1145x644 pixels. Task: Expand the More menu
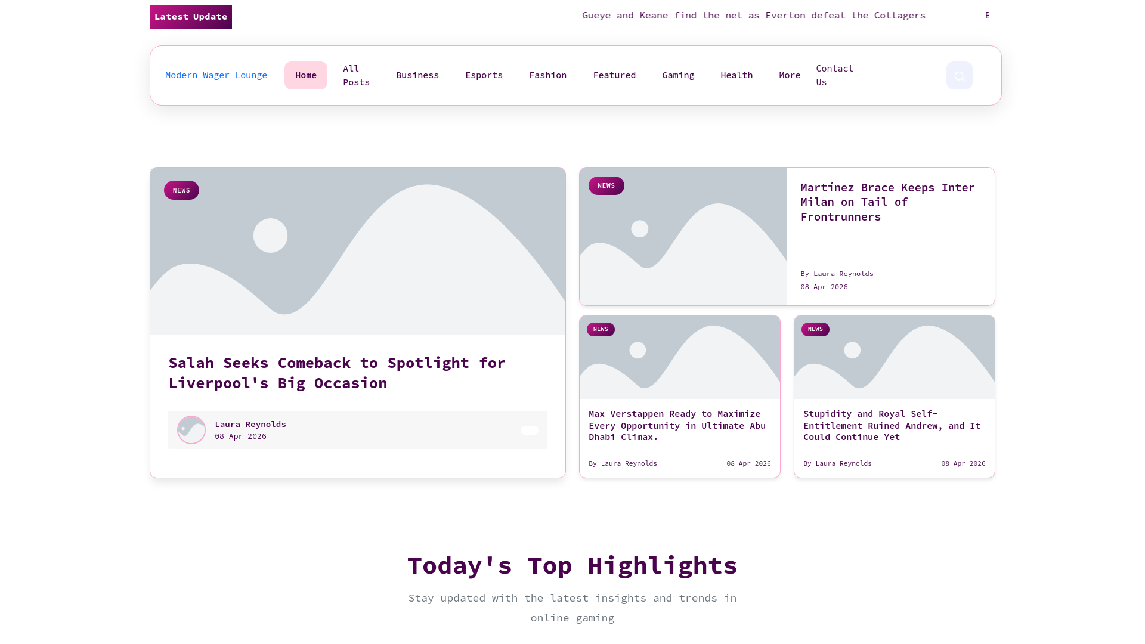coord(789,75)
